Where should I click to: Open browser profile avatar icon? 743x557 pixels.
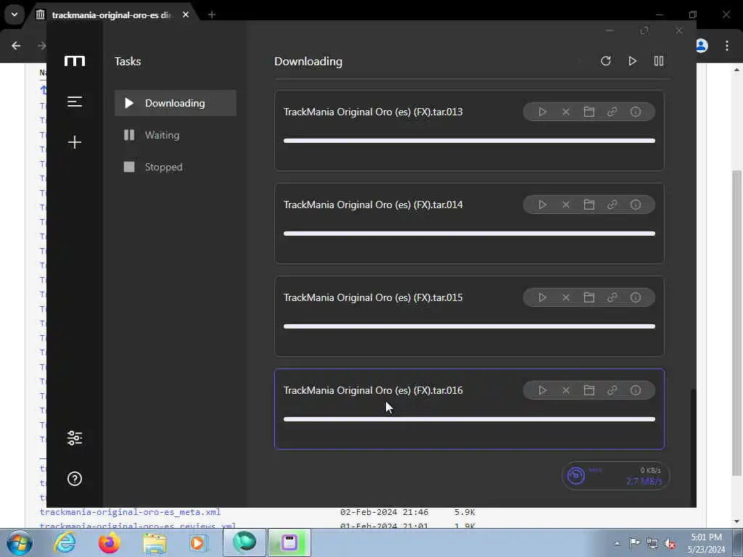pyautogui.click(x=702, y=46)
